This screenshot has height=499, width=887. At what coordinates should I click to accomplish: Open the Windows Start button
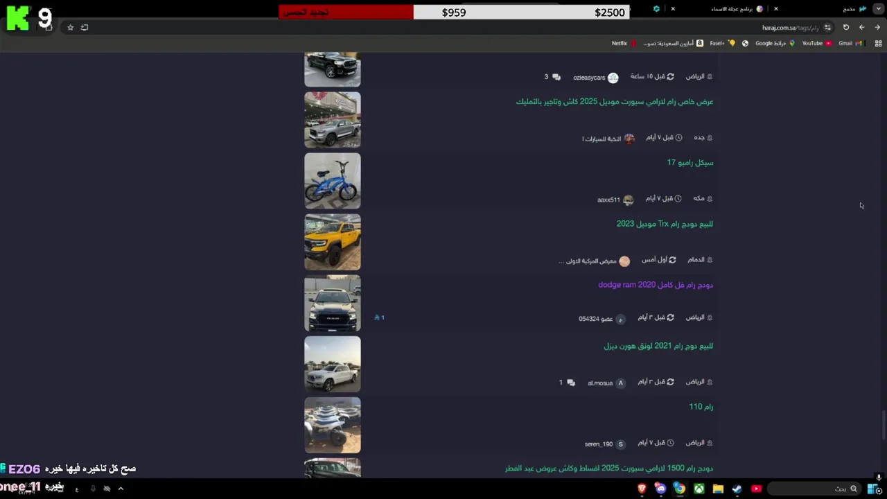(x=875, y=489)
